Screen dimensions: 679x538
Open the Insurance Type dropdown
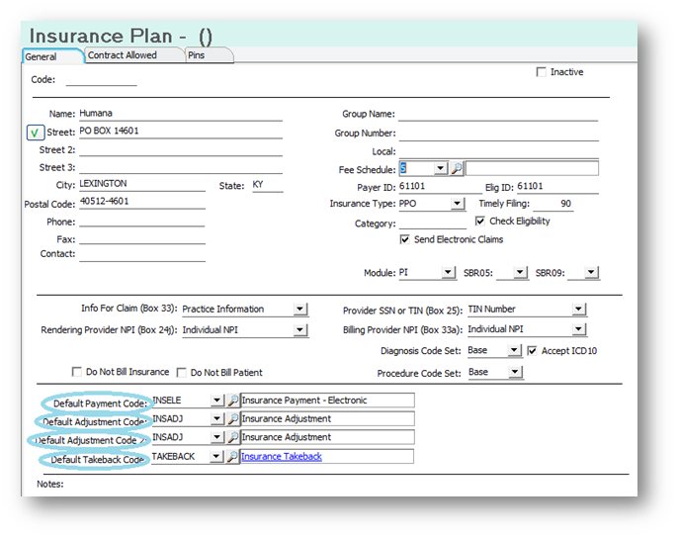pyautogui.click(x=457, y=204)
